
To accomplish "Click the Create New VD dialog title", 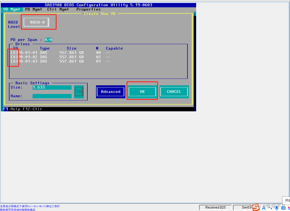I will click(x=100, y=14).
